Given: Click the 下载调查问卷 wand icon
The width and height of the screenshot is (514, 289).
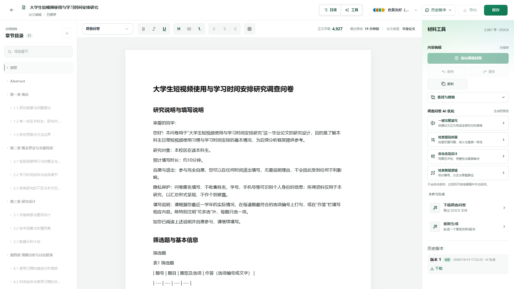Looking at the screenshot, I should (435, 208).
